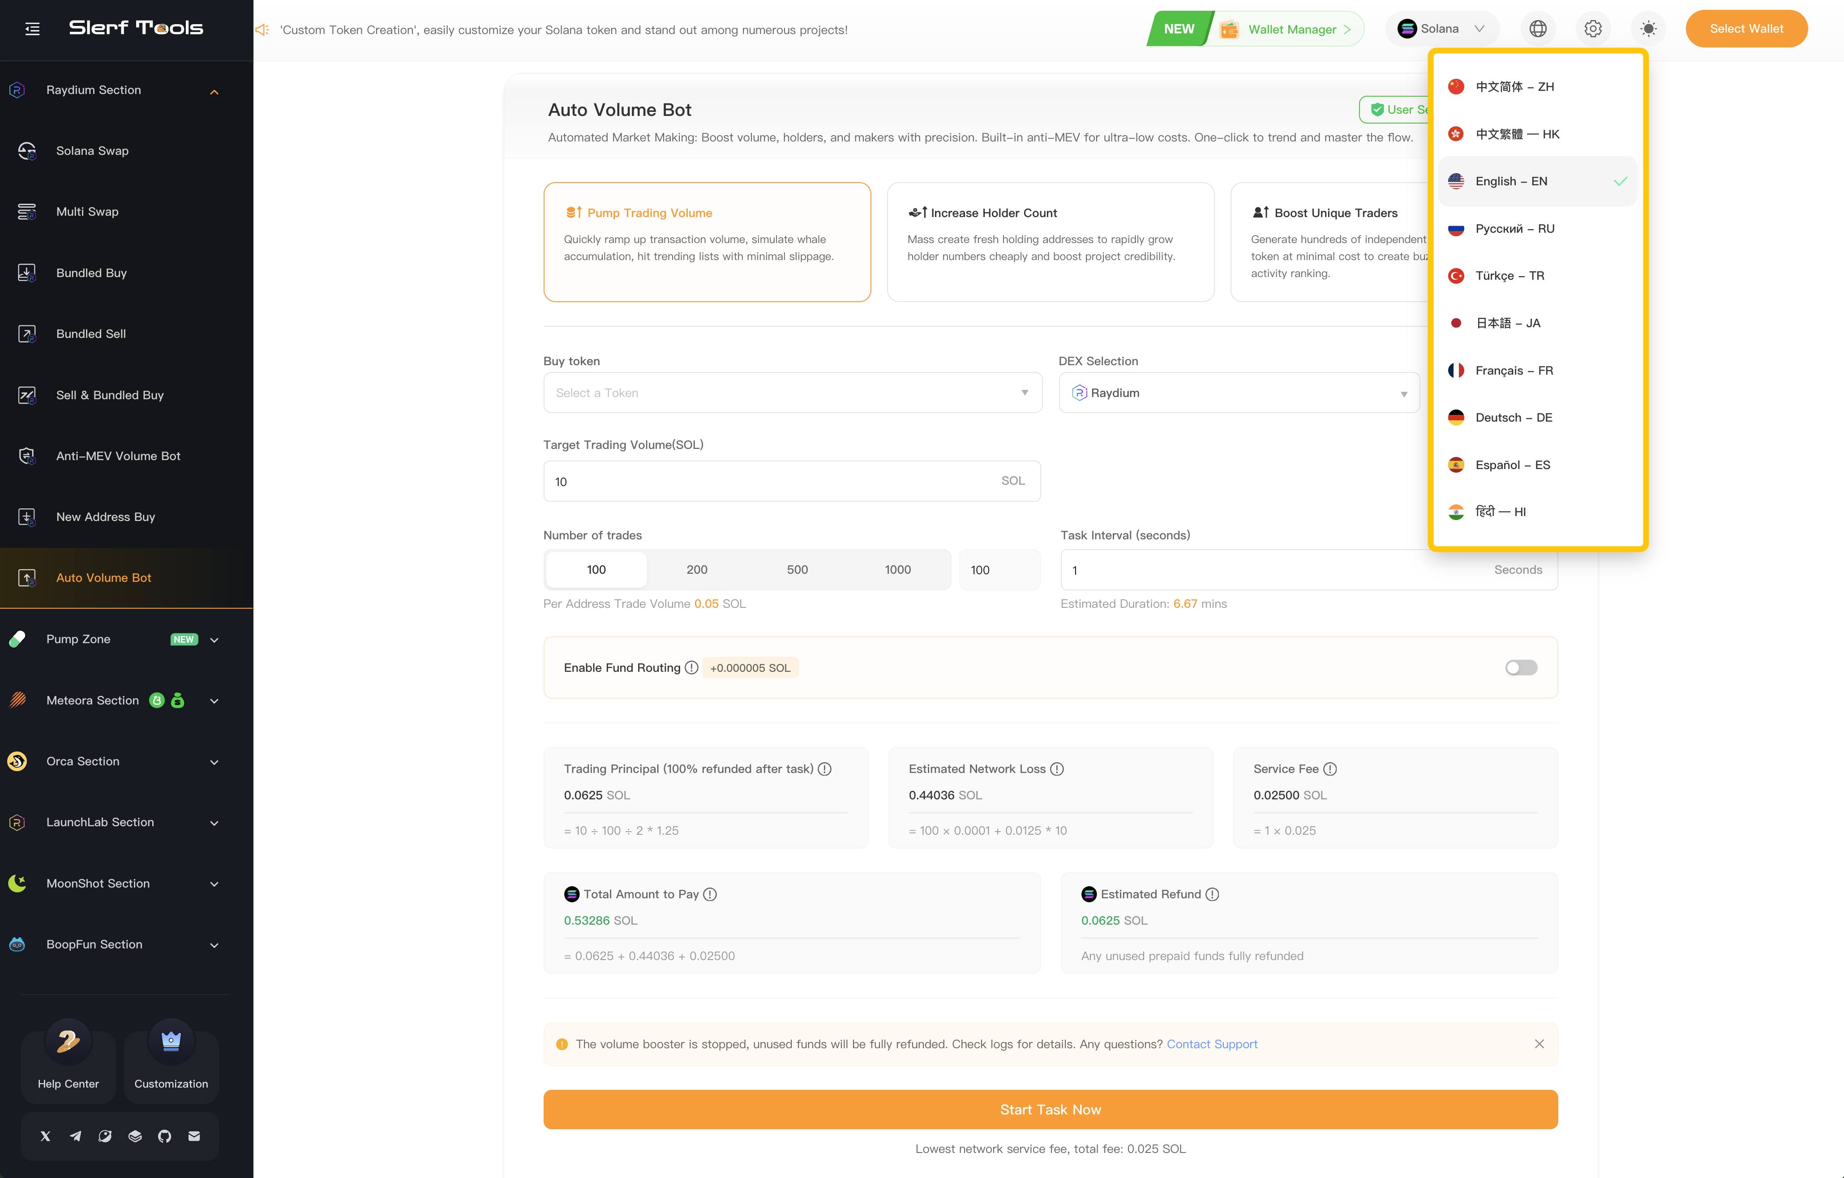Open the Select a Token dropdown

pyautogui.click(x=792, y=393)
